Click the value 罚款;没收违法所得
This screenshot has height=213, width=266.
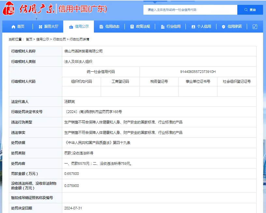(x=79, y=153)
